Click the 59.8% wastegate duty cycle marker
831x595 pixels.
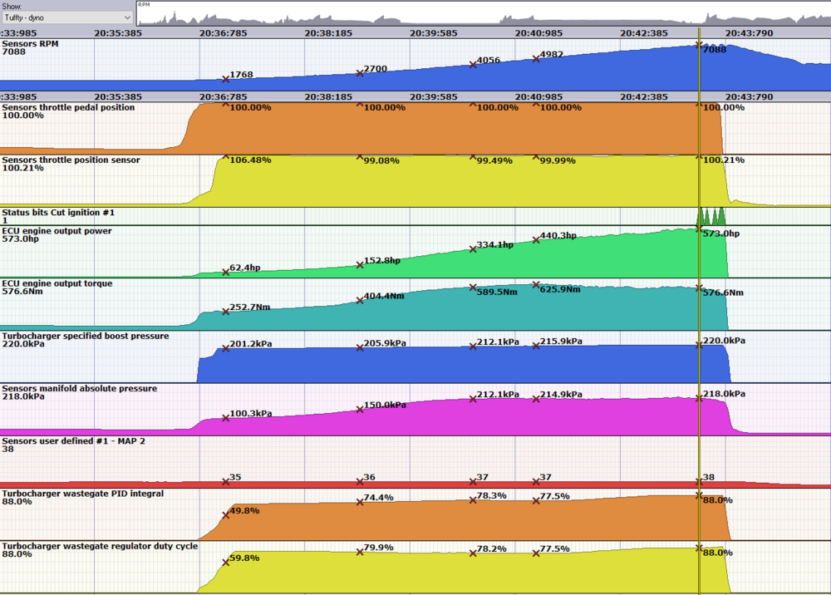(x=226, y=562)
